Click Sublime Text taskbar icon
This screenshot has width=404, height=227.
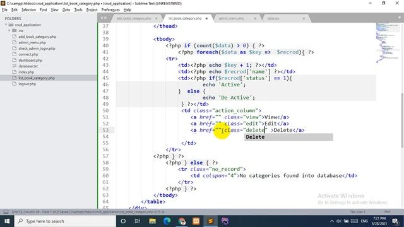[x=210, y=221]
